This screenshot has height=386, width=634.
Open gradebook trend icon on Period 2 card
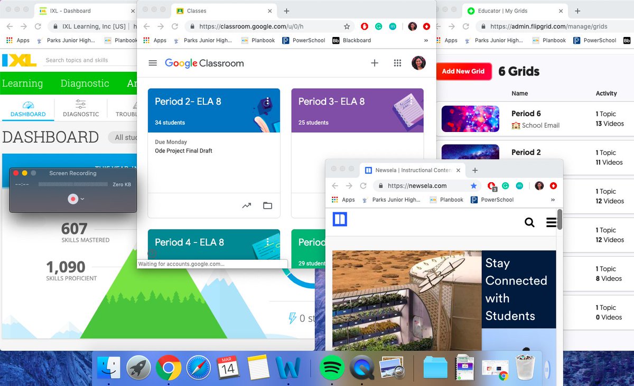[247, 205]
